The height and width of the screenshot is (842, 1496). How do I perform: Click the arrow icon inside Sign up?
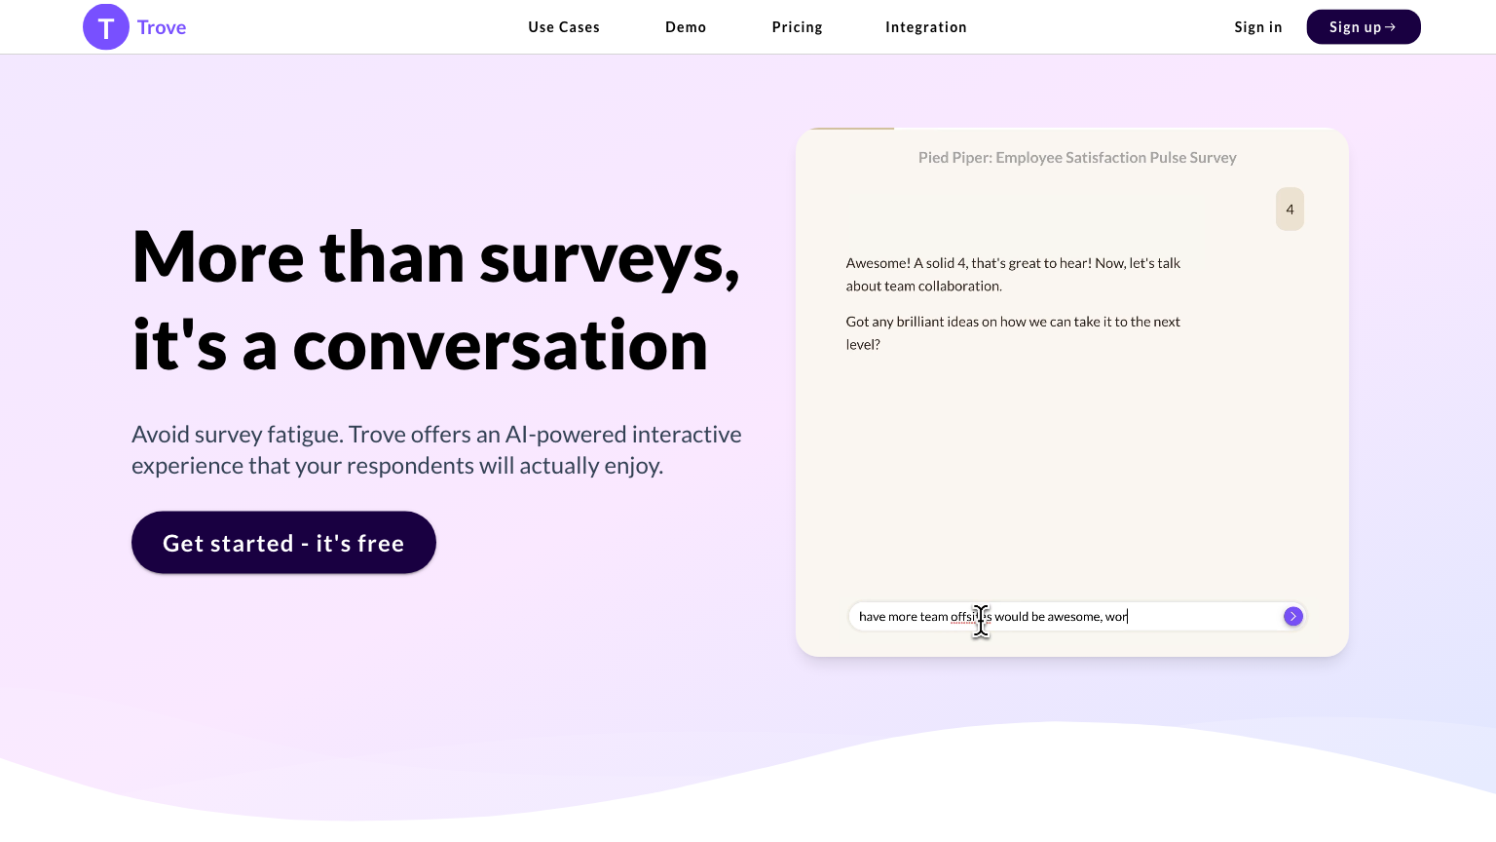click(1391, 27)
